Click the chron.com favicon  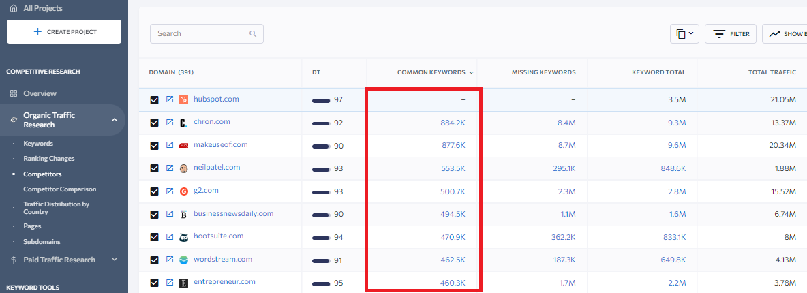pyautogui.click(x=184, y=123)
